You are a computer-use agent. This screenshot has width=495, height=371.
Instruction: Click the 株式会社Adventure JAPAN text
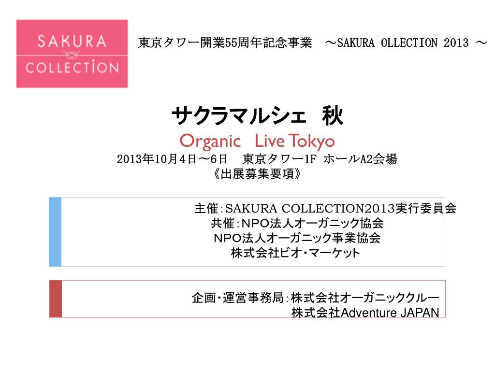365,313
